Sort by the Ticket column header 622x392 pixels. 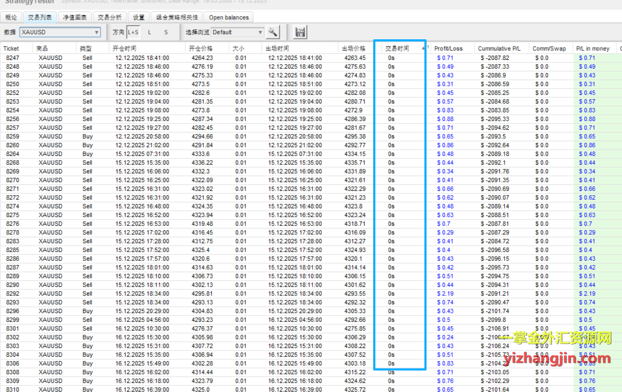[11, 48]
